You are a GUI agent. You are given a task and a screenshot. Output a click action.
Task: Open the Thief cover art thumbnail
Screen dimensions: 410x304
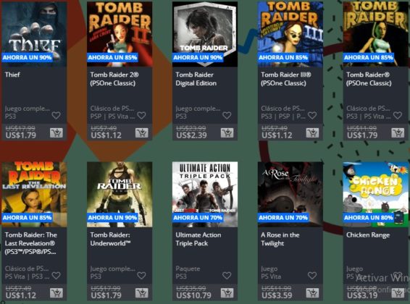coord(34,34)
